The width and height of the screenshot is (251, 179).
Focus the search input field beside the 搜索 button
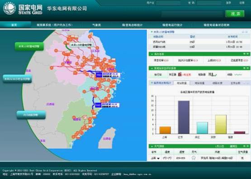click(x=193, y=14)
